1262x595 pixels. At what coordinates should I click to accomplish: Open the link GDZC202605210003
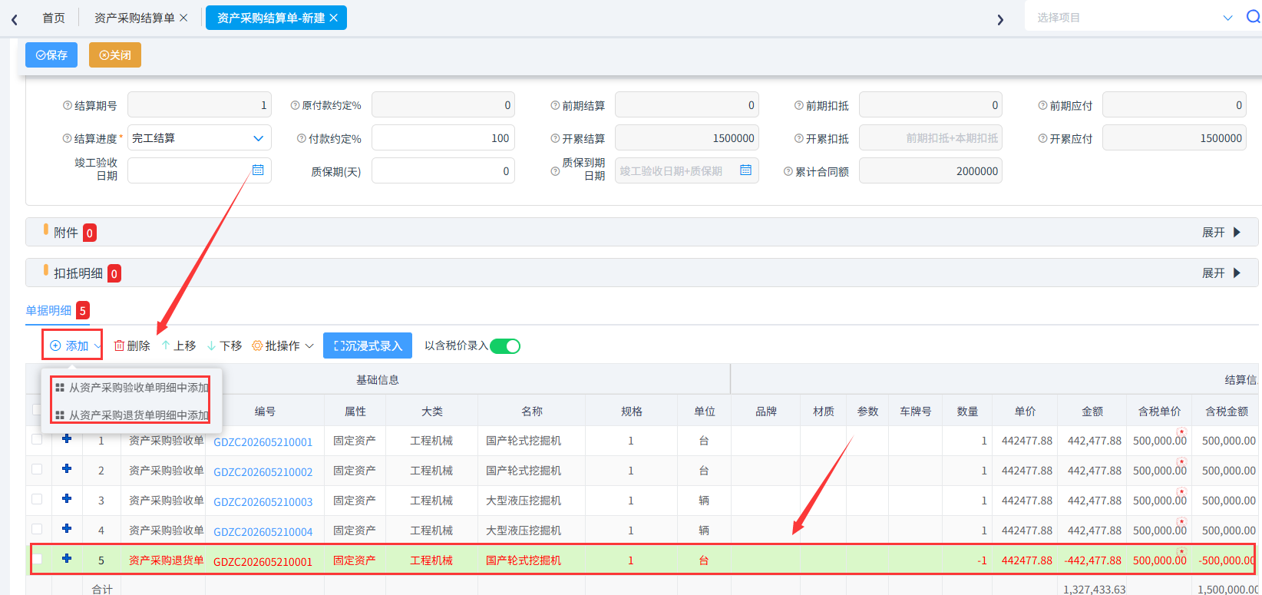(263, 502)
